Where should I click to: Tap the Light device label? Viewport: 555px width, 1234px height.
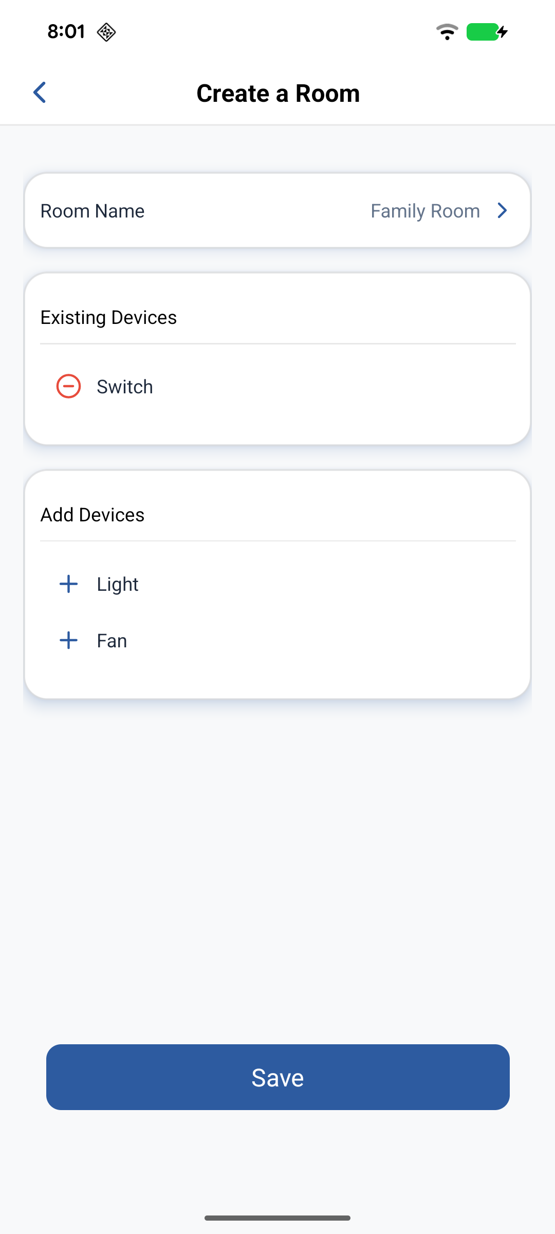(x=118, y=585)
